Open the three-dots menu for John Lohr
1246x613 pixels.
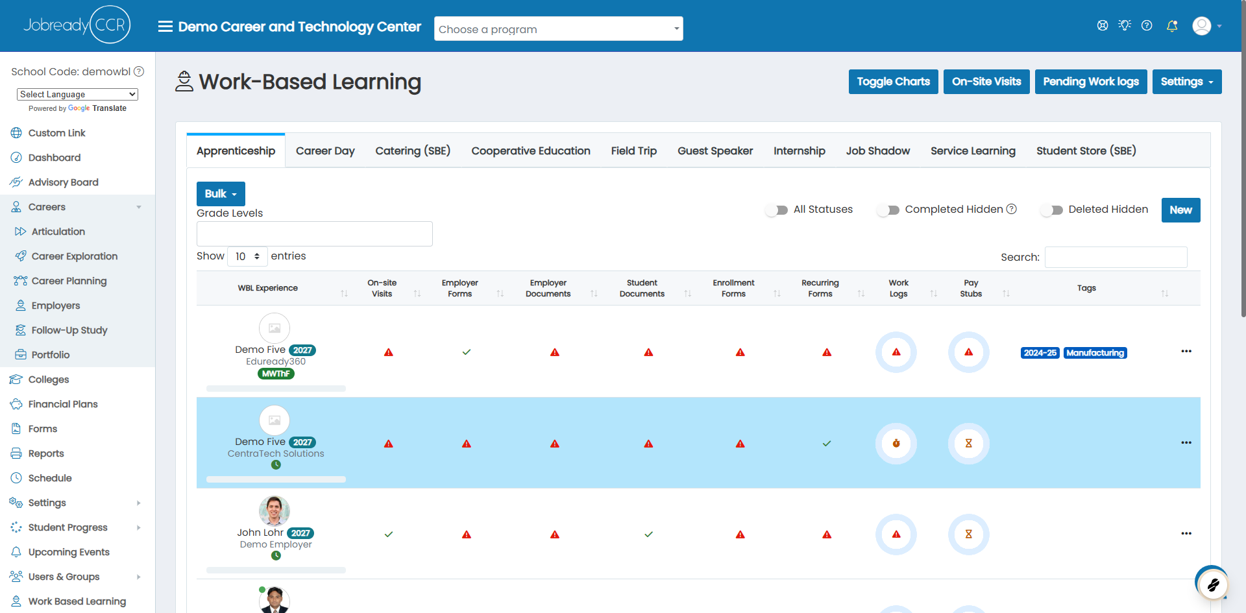(1186, 533)
